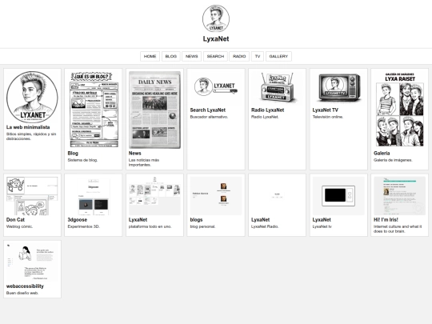432x324 pixels.
Task: Click the 'Experimentos 3D.' description
Action: (84, 226)
